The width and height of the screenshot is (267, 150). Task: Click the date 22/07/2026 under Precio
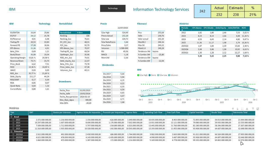point(123,28)
